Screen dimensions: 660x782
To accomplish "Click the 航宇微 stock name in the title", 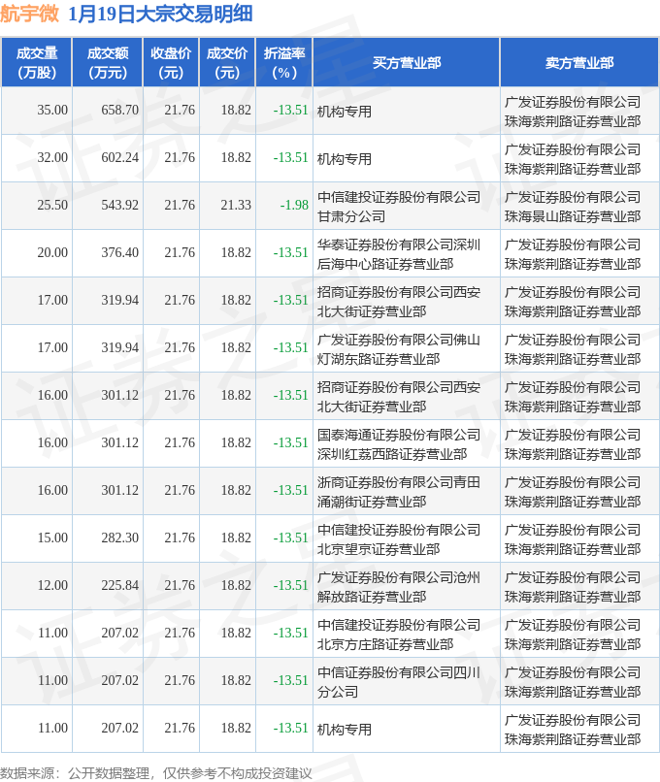I will tap(31, 14).
